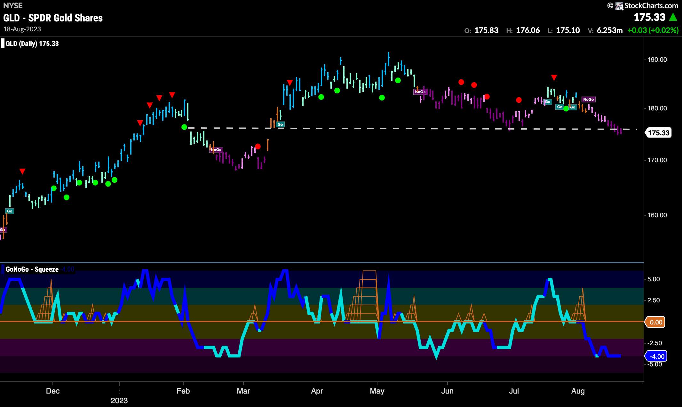Click the NYSE exchange label
This screenshot has height=407, width=682.
tap(13, 5)
